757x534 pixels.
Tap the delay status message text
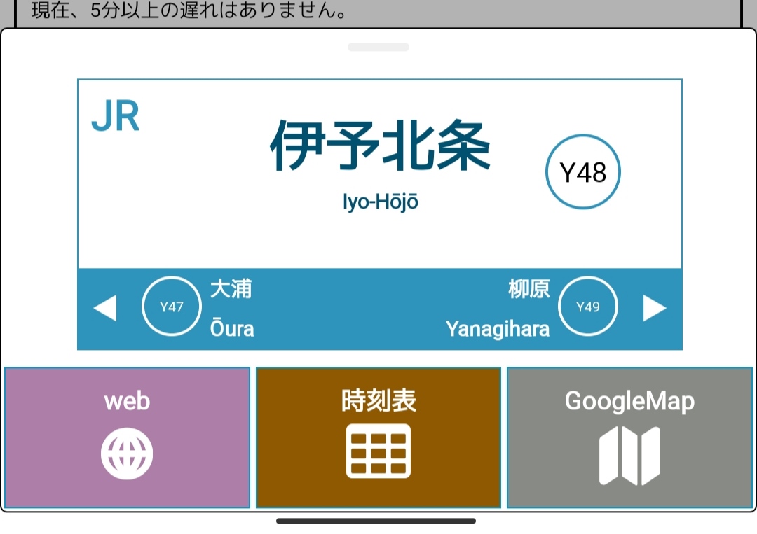(x=189, y=12)
